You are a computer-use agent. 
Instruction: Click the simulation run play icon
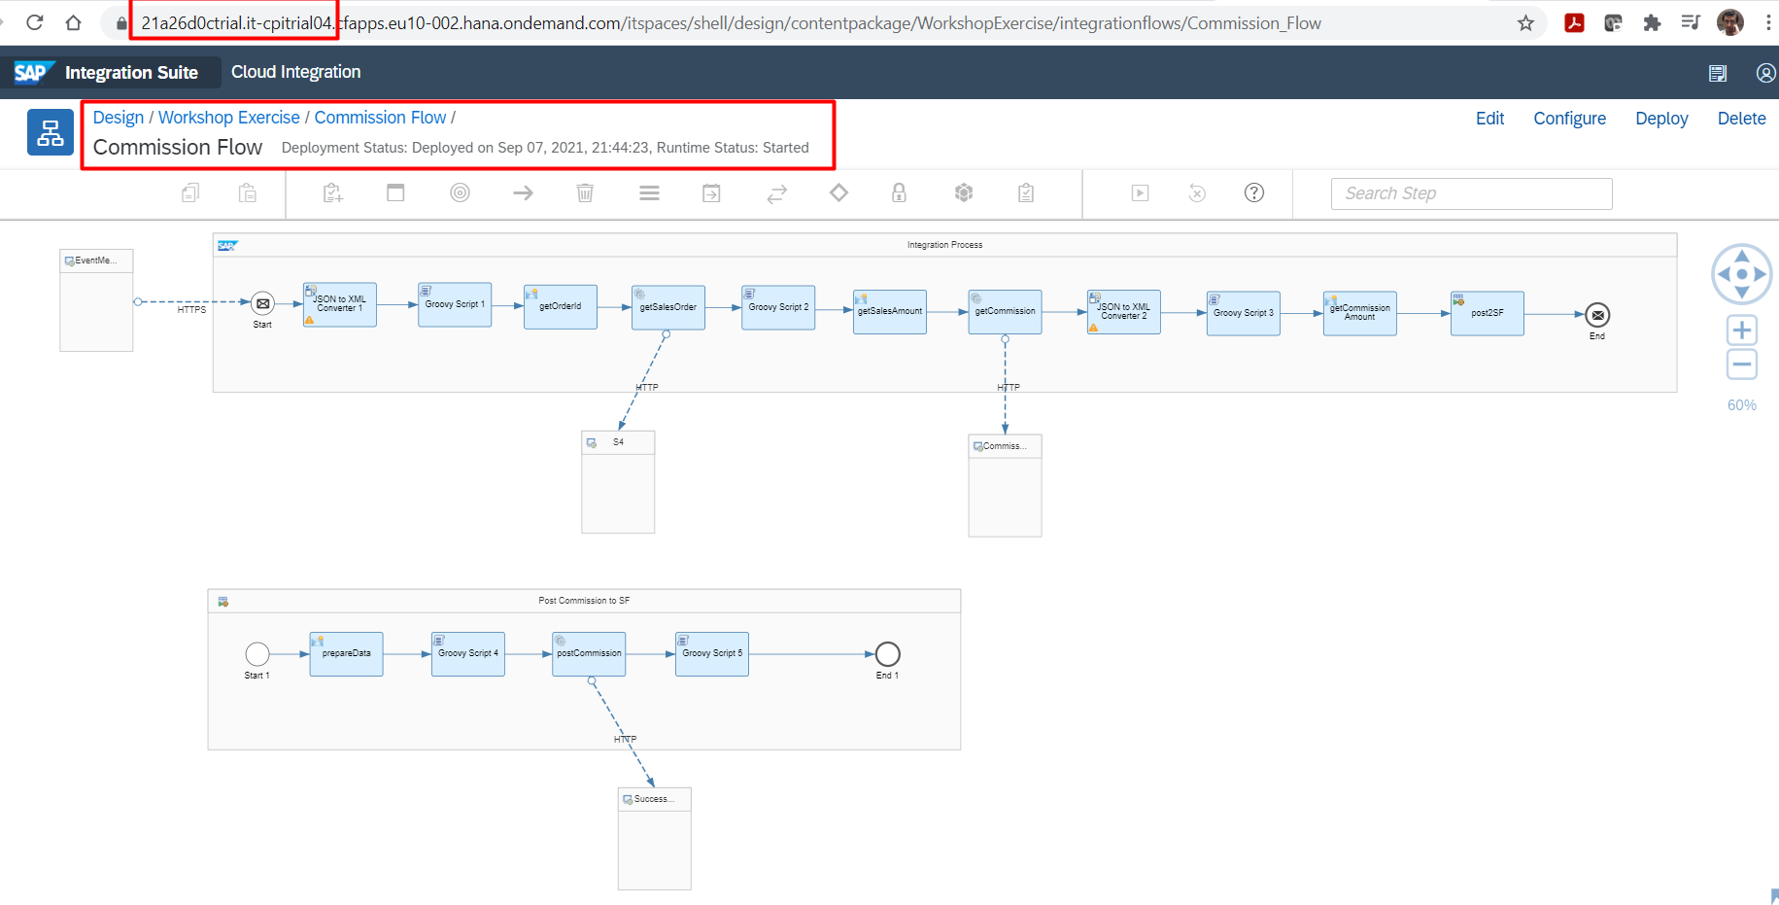click(x=1141, y=192)
